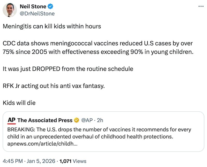View the 1,071 Views analytics
This screenshot has height=167, width=207.
pyautogui.click(x=73, y=161)
